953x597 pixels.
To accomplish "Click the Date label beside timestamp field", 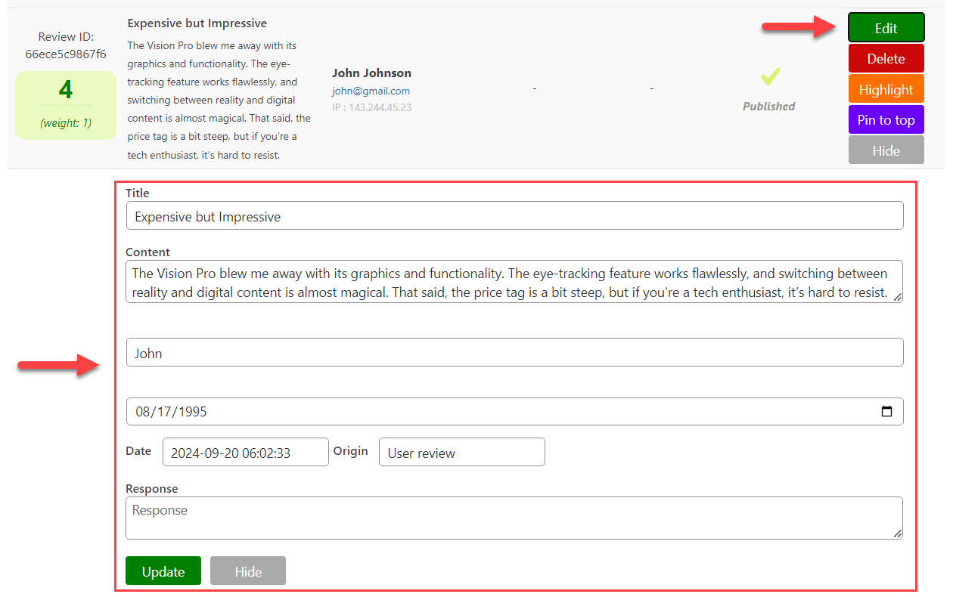I will coord(138,451).
